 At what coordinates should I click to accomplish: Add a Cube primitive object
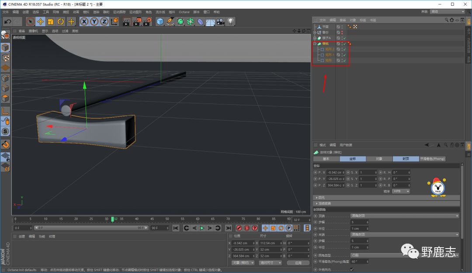160,21
